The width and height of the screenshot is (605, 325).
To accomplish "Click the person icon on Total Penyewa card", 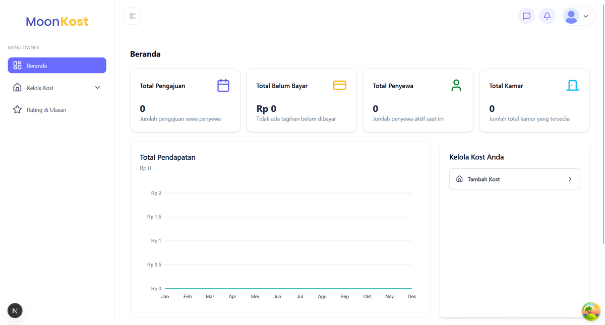I will 456,85.
